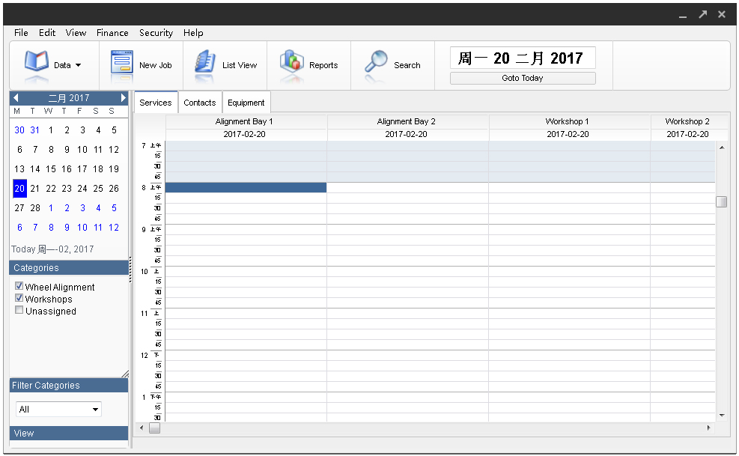Open the Data dropdown arrow
This screenshot has width=739, height=456.
[78, 65]
